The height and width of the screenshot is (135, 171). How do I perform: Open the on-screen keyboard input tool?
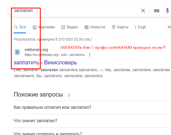point(157,11)
